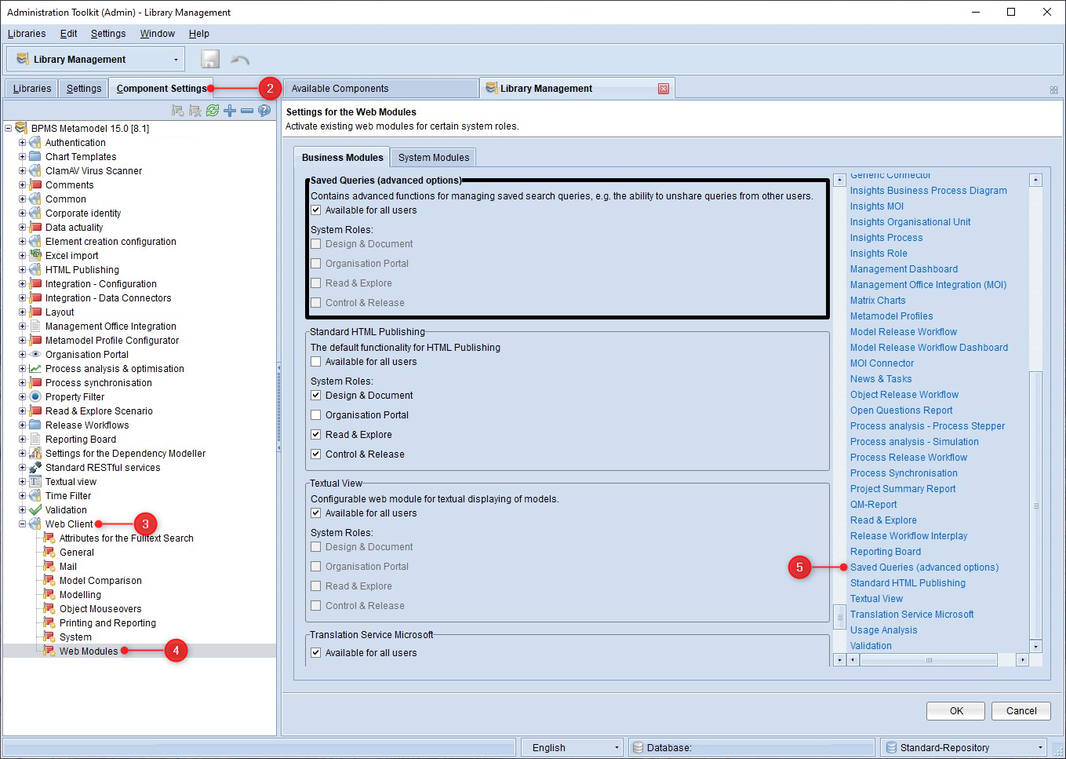Click the window layout icon at top right of tab bar
This screenshot has width=1066, height=759.
coord(1053,90)
